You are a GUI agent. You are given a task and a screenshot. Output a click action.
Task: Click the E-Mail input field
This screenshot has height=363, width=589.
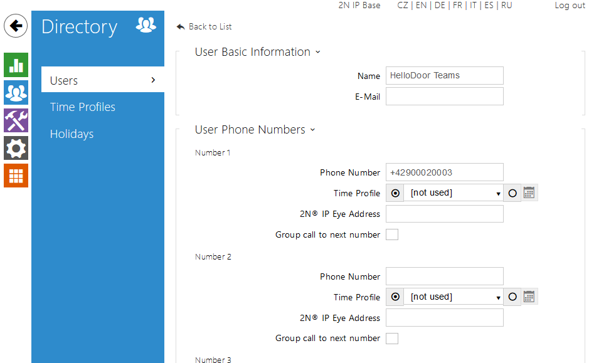pos(444,97)
